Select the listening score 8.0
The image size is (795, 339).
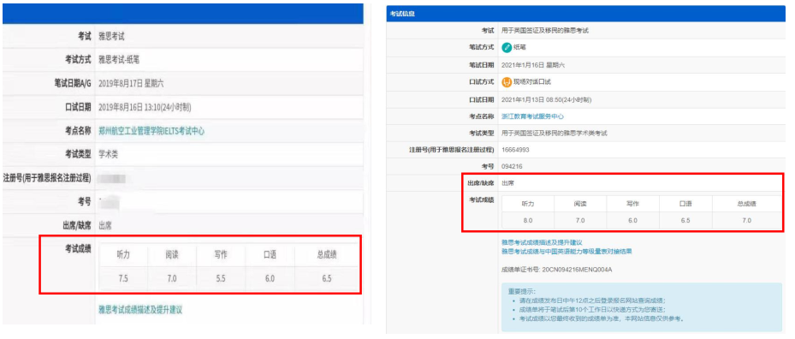click(x=528, y=220)
